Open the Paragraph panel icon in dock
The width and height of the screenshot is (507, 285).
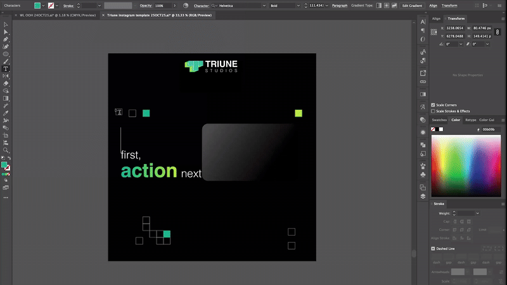(x=423, y=30)
